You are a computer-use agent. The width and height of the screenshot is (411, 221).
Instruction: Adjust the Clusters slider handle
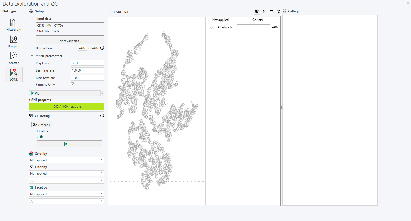[41, 137]
